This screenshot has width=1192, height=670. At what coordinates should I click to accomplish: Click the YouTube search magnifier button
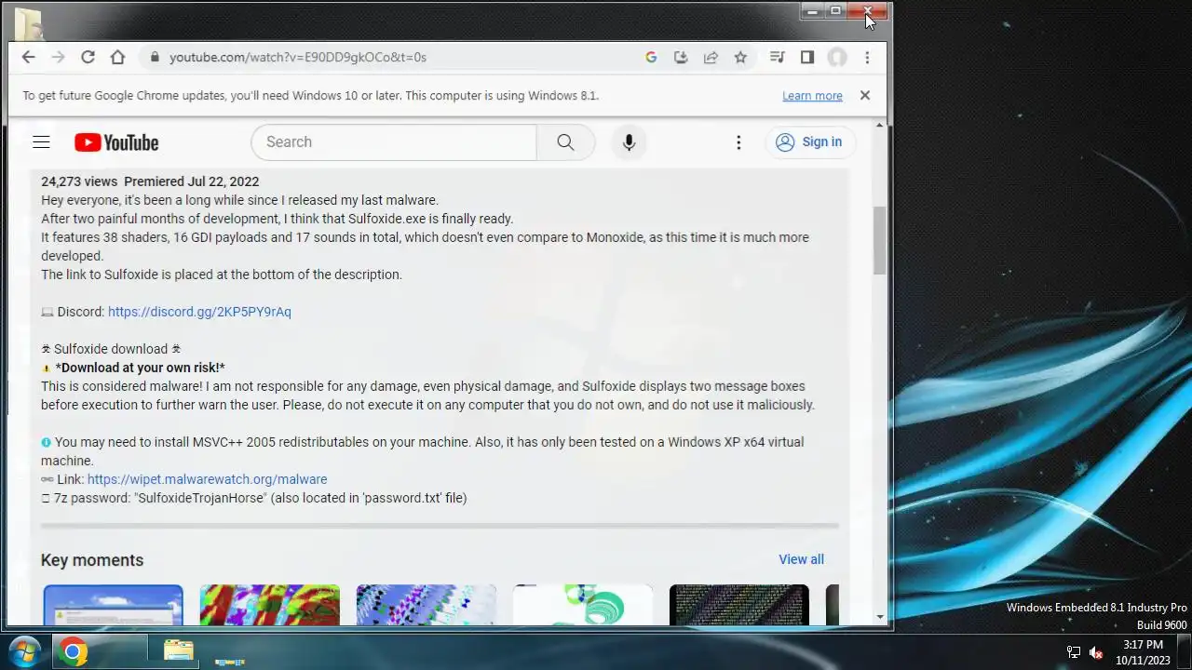click(x=565, y=142)
